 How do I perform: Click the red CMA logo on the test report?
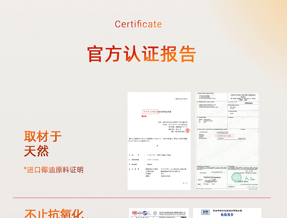coord(135,213)
